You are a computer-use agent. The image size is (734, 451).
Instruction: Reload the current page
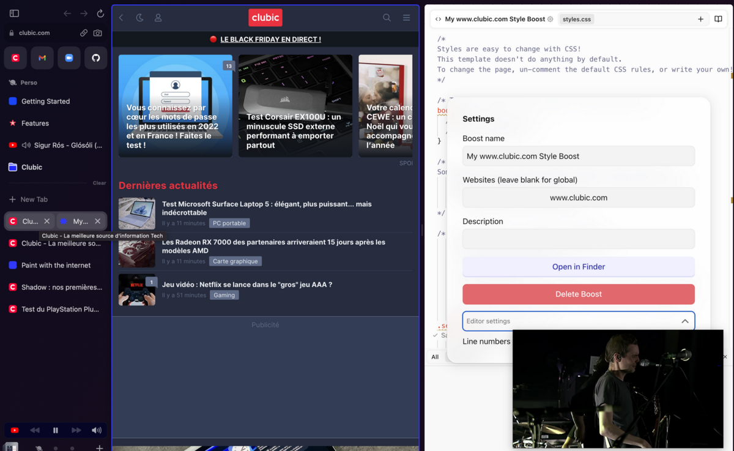[x=100, y=13]
